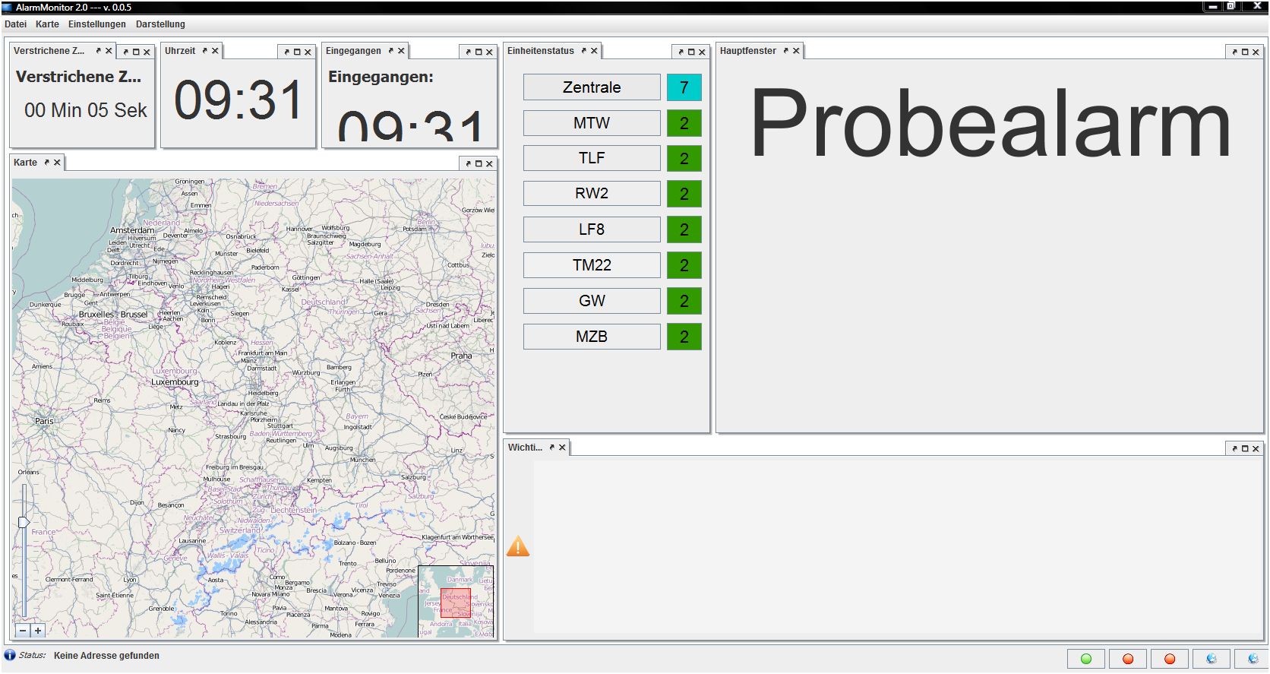Click the orange warning triangle icon
1270x674 pixels.
518,546
